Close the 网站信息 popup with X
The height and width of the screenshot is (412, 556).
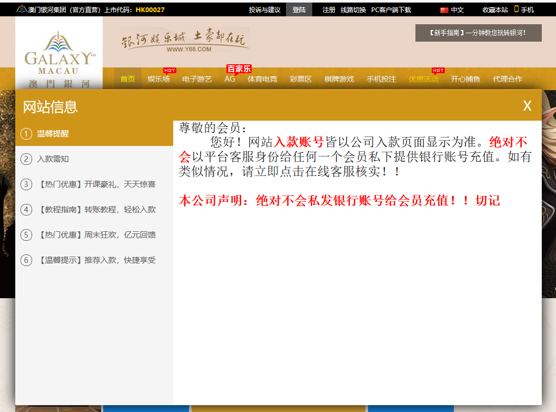click(527, 106)
